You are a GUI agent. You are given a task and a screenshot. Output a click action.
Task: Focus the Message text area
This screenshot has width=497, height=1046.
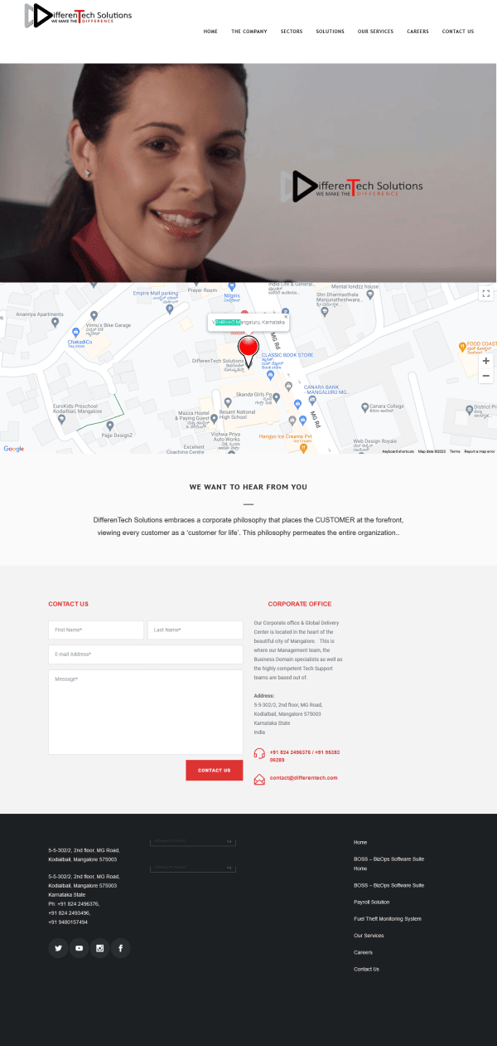coord(145,712)
